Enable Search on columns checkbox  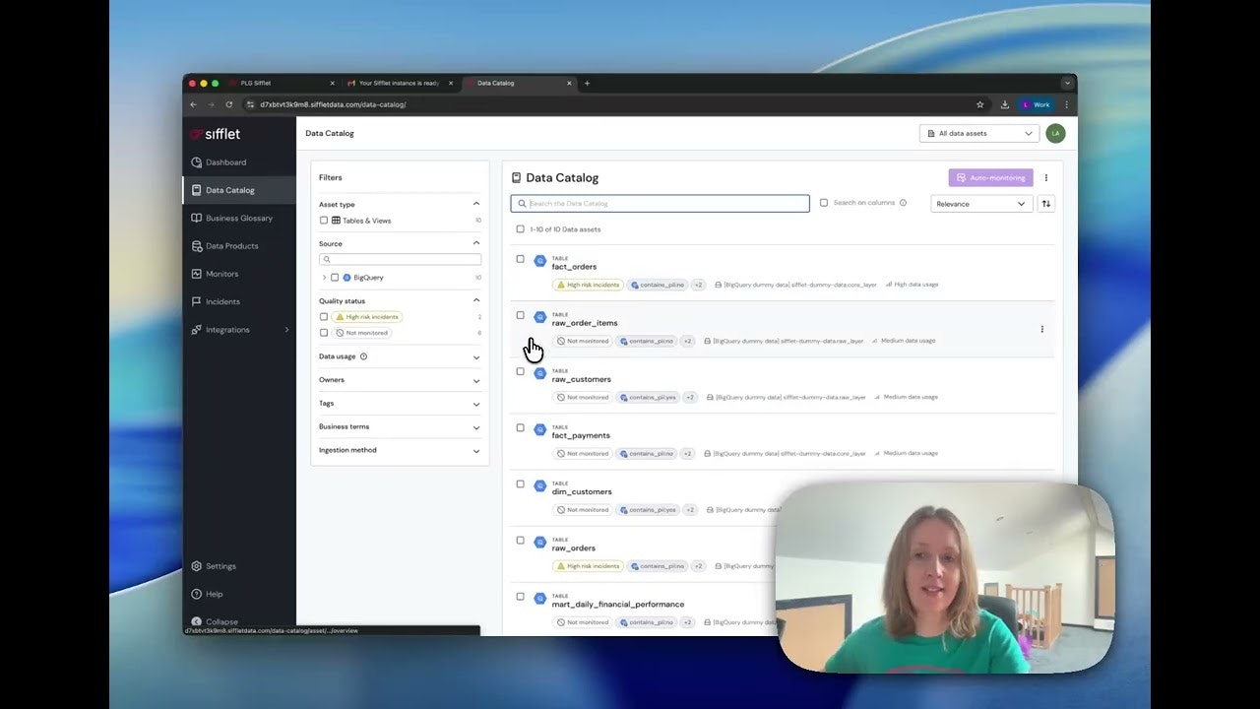(x=824, y=203)
